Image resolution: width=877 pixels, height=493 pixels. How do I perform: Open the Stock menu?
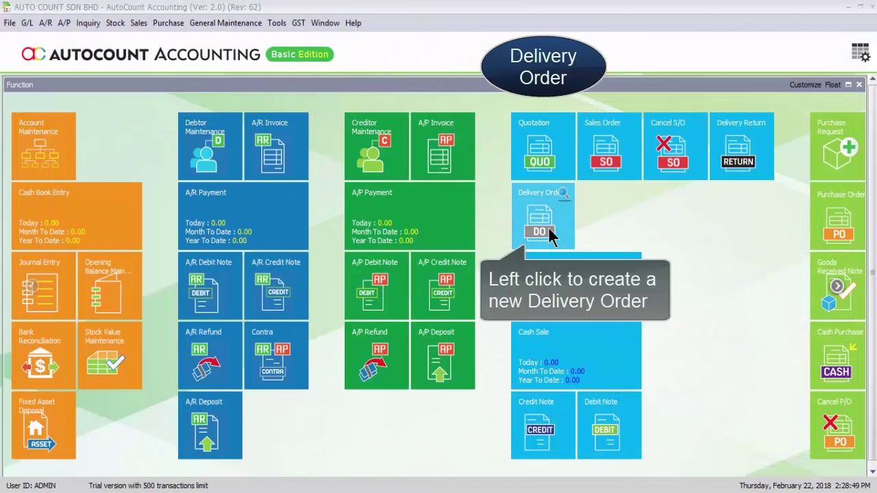tap(115, 23)
